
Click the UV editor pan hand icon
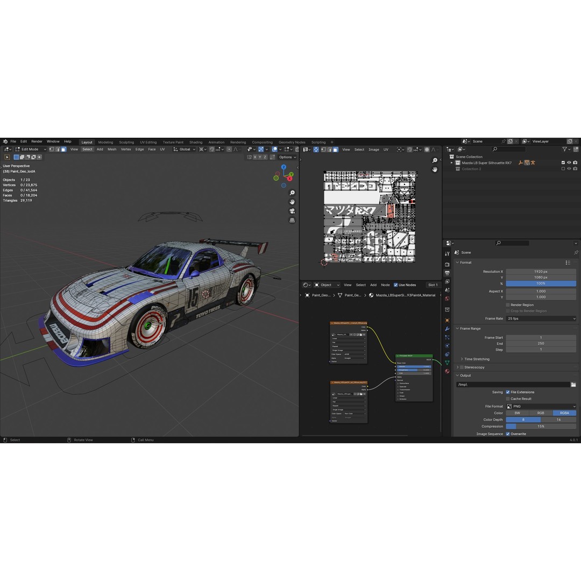coord(435,169)
